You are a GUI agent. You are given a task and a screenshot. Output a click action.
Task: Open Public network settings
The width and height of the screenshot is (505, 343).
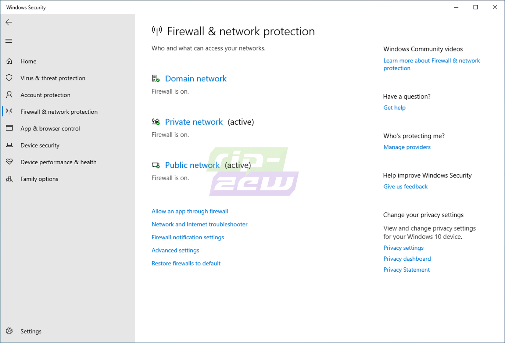[x=192, y=165]
